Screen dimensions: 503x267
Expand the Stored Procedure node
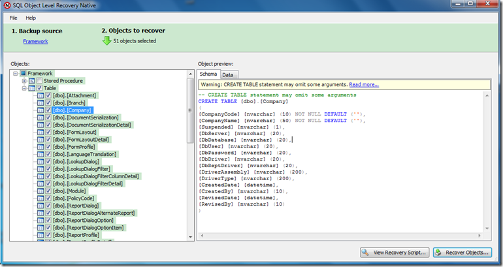point(24,80)
